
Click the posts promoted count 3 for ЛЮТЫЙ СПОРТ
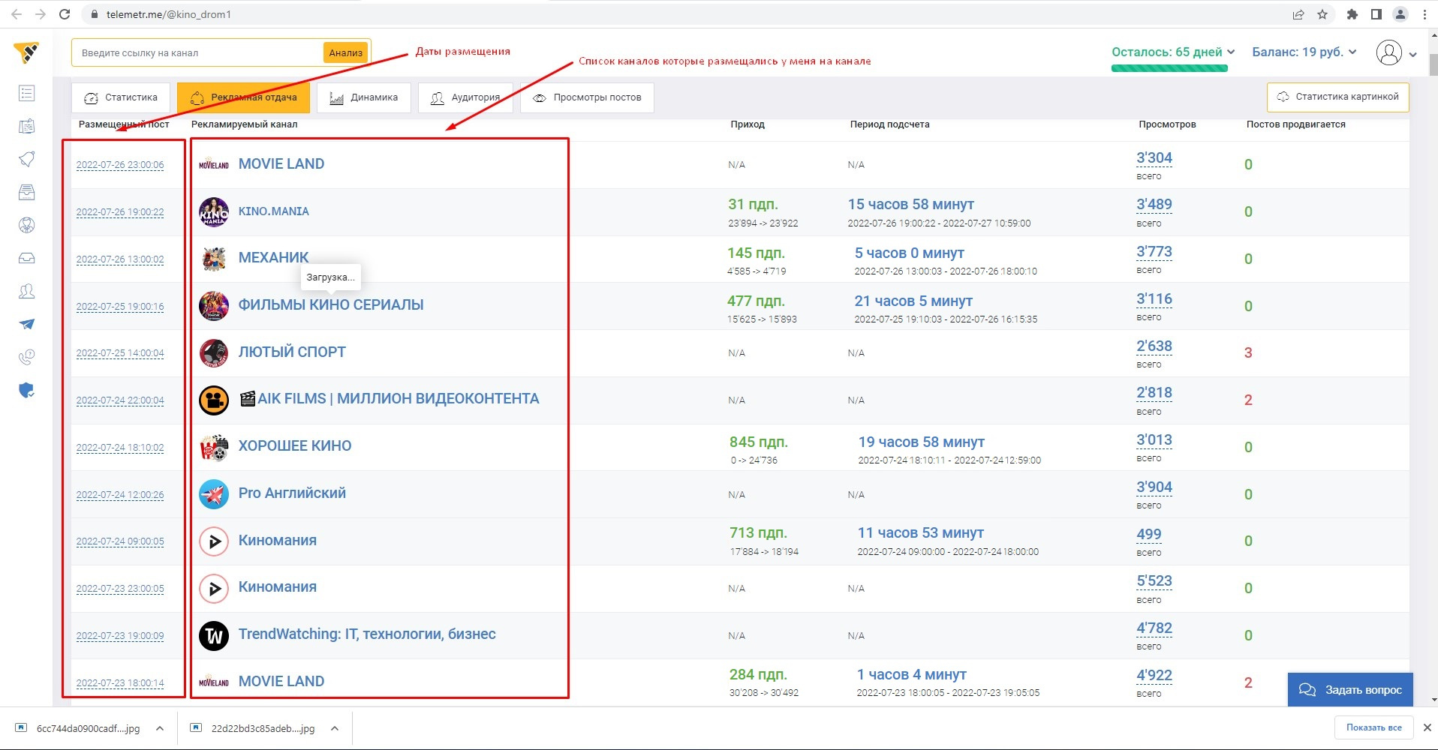pos(1248,352)
